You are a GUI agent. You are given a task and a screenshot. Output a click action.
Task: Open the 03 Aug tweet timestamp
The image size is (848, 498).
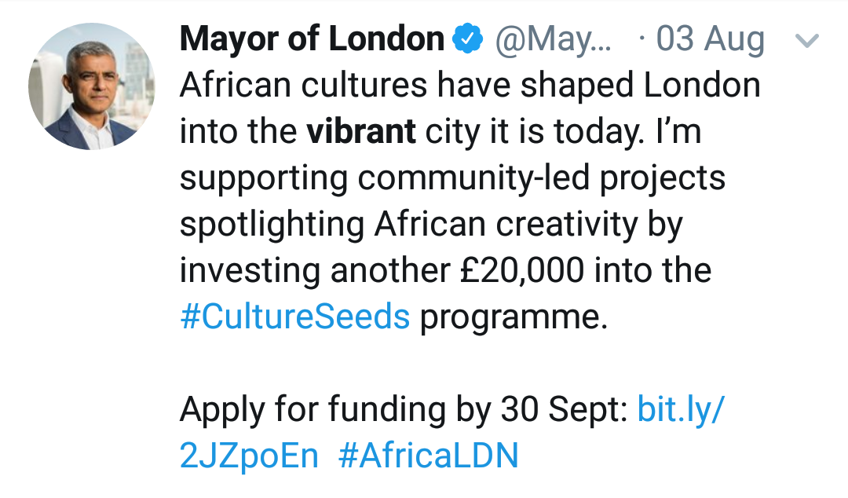pos(709,39)
